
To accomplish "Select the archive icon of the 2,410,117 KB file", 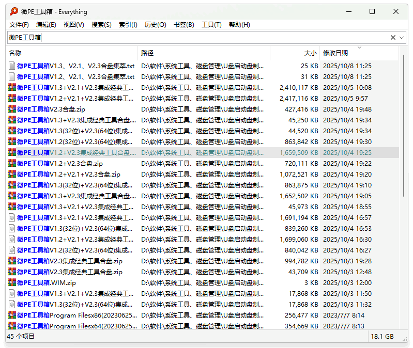I will (12, 87).
